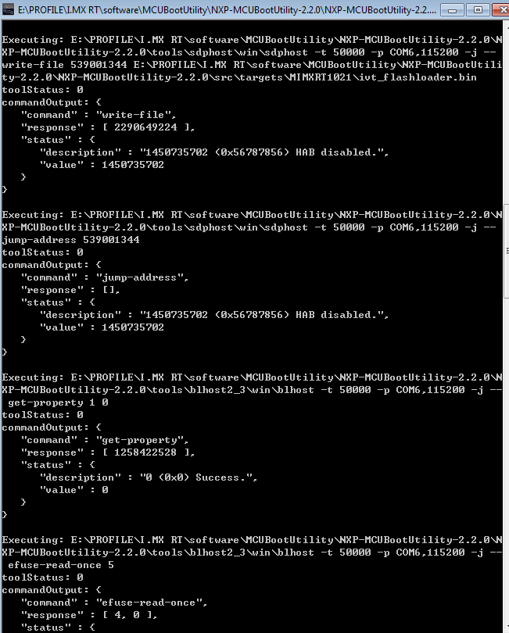The image size is (509, 633).
Task: Click the response value 2290649224
Action: 145,127
